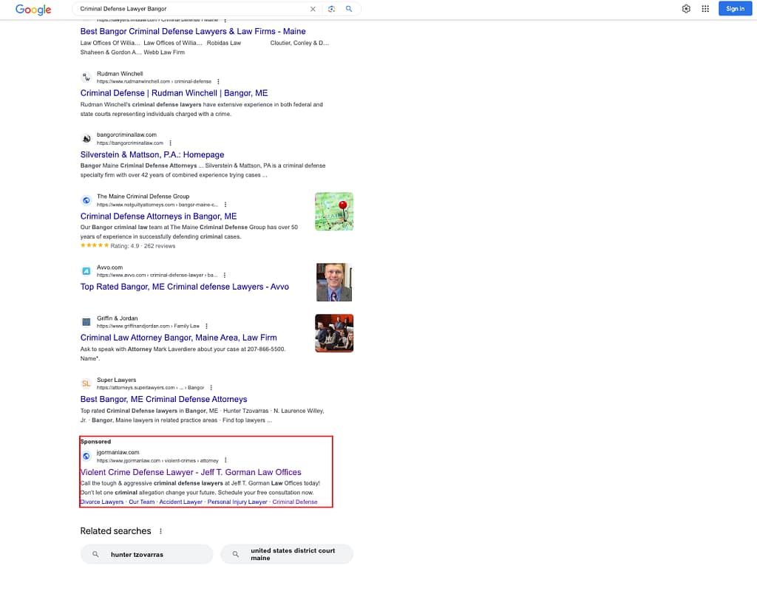Open search by image lens icon
757x591 pixels.
[331, 9]
